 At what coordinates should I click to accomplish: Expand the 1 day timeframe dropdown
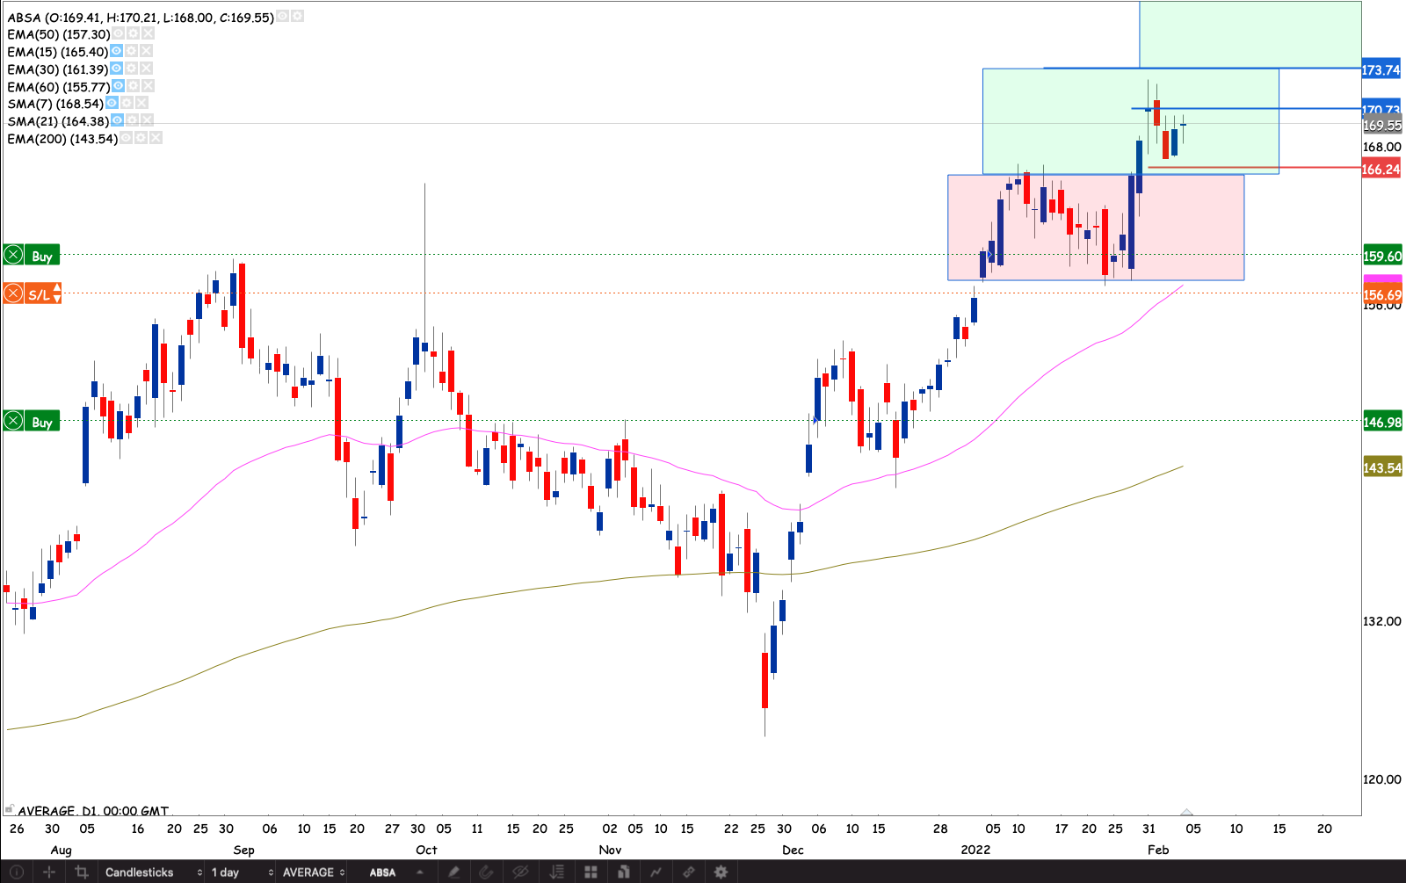242,872
